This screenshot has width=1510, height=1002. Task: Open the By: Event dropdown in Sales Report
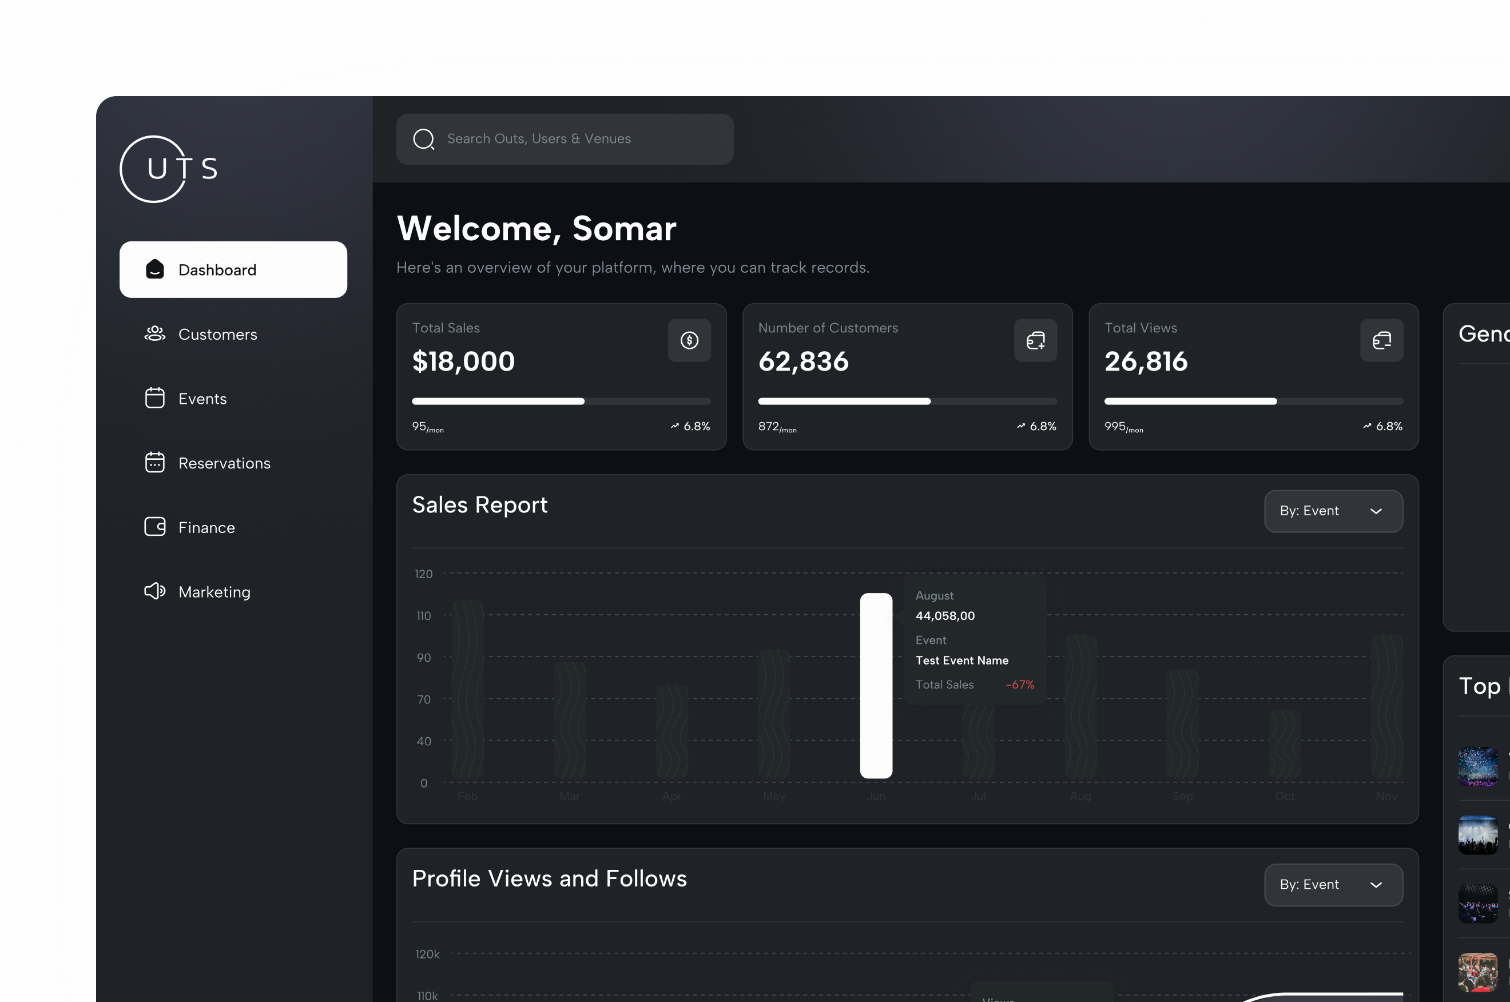click(1333, 511)
